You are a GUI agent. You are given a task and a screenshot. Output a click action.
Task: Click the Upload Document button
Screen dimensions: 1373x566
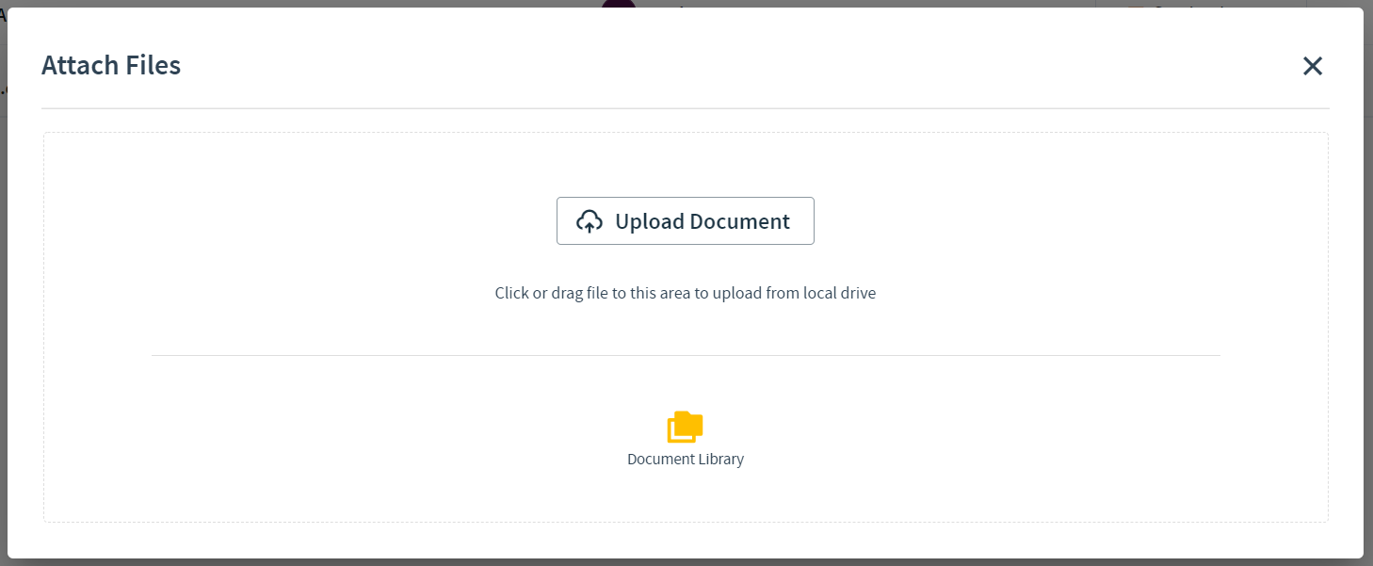point(685,221)
